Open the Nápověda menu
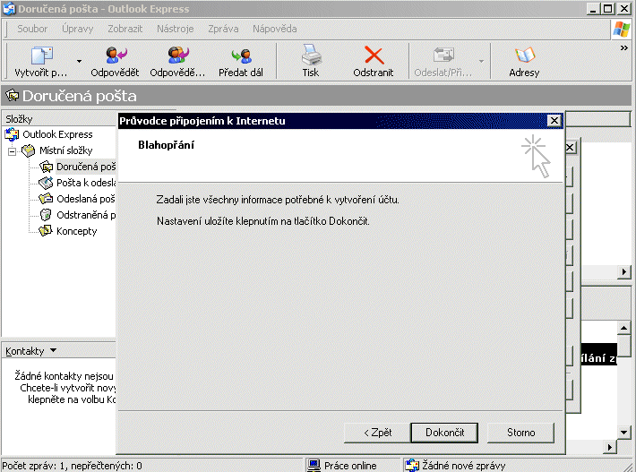 point(275,29)
